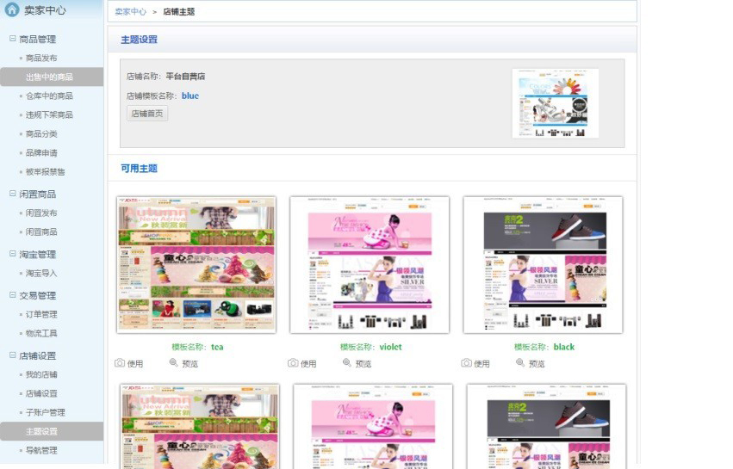This screenshot has height=469, width=733.
Task: Click 卖家中心 breadcrumb link
Action: (130, 12)
